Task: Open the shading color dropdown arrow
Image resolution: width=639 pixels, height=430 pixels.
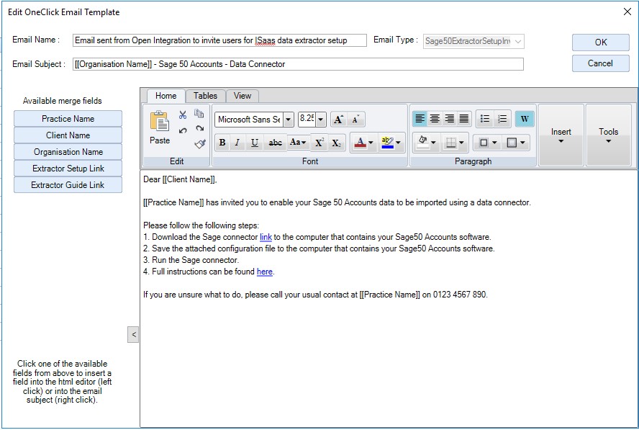Action: tap(433, 143)
